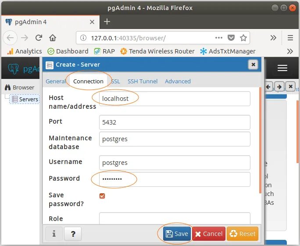The width and height of the screenshot is (300, 246).
Task: Click the Host name/address field
Action: [175, 99]
